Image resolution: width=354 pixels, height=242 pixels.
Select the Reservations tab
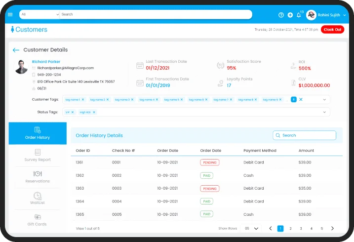click(38, 177)
